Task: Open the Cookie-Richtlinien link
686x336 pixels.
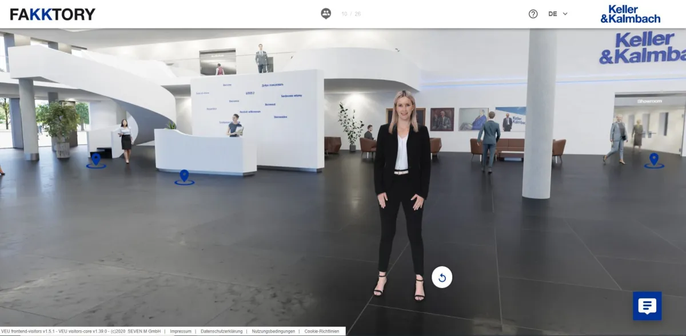Action: point(321,330)
